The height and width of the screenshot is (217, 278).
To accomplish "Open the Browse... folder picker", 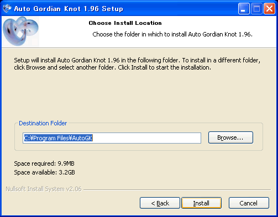I will click(x=230, y=137).
